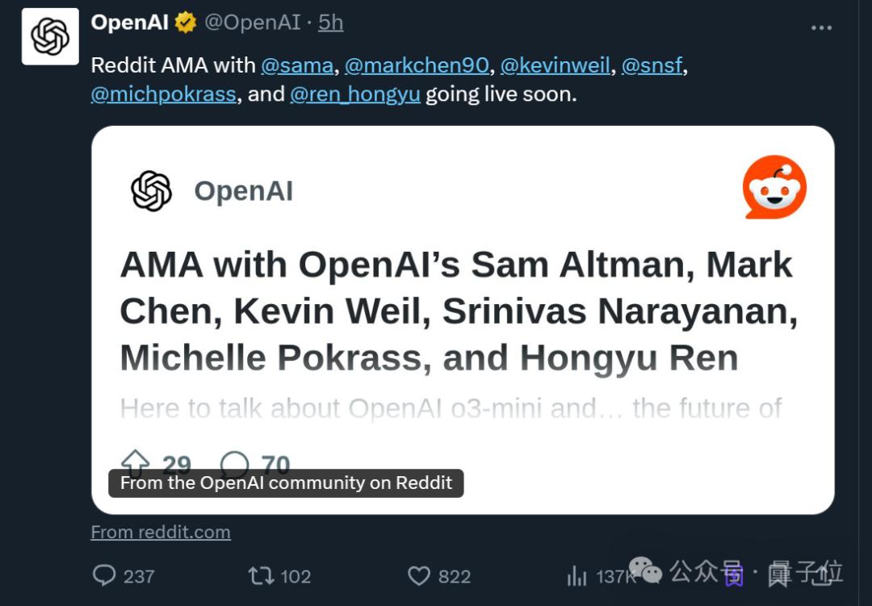Open @markchen90's profile link

pos(417,65)
